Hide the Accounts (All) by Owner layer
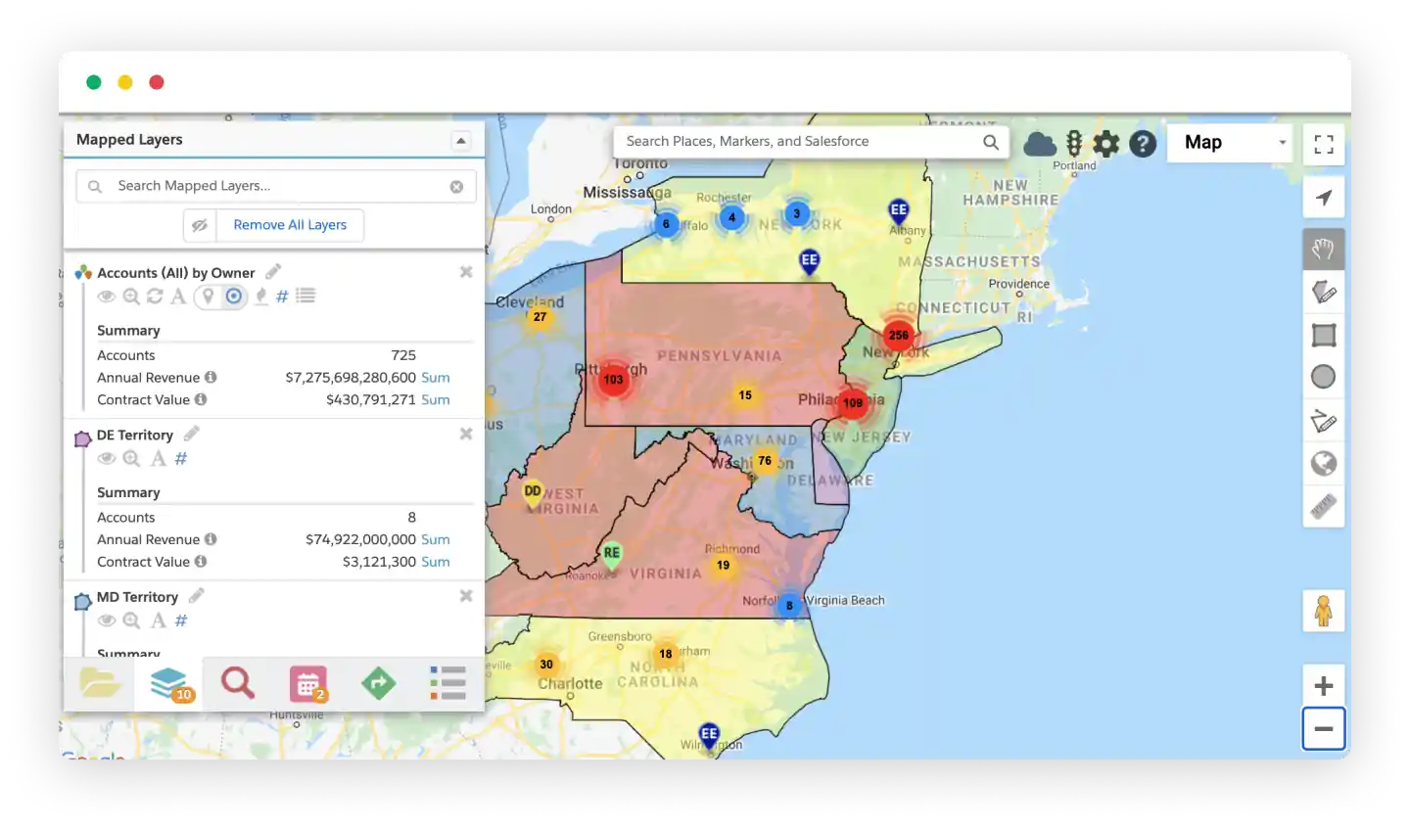Viewport: 1410px width, 827px height. [x=107, y=296]
